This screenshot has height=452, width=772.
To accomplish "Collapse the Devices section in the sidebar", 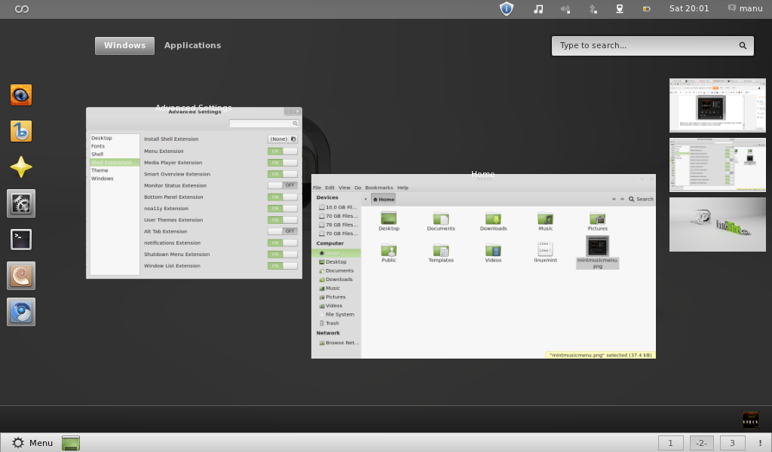I will 326,197.
